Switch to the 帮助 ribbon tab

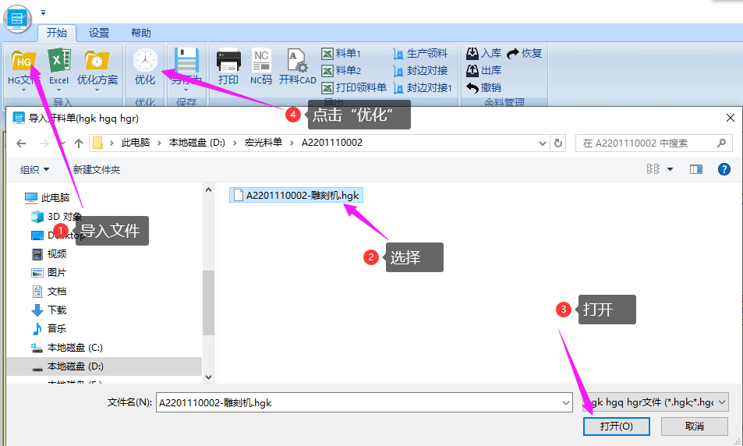click(x=141, y=33)
